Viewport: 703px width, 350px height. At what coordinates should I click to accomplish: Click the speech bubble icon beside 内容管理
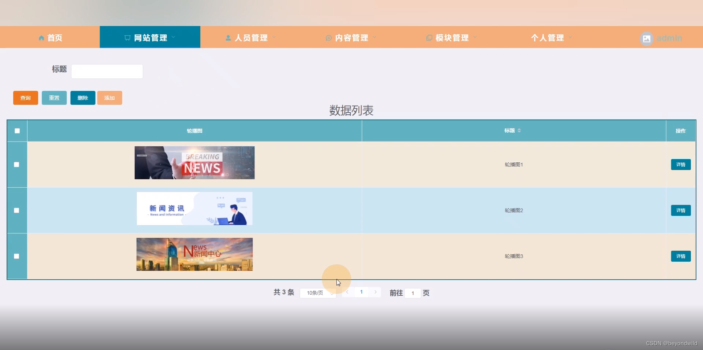point(328,37)
